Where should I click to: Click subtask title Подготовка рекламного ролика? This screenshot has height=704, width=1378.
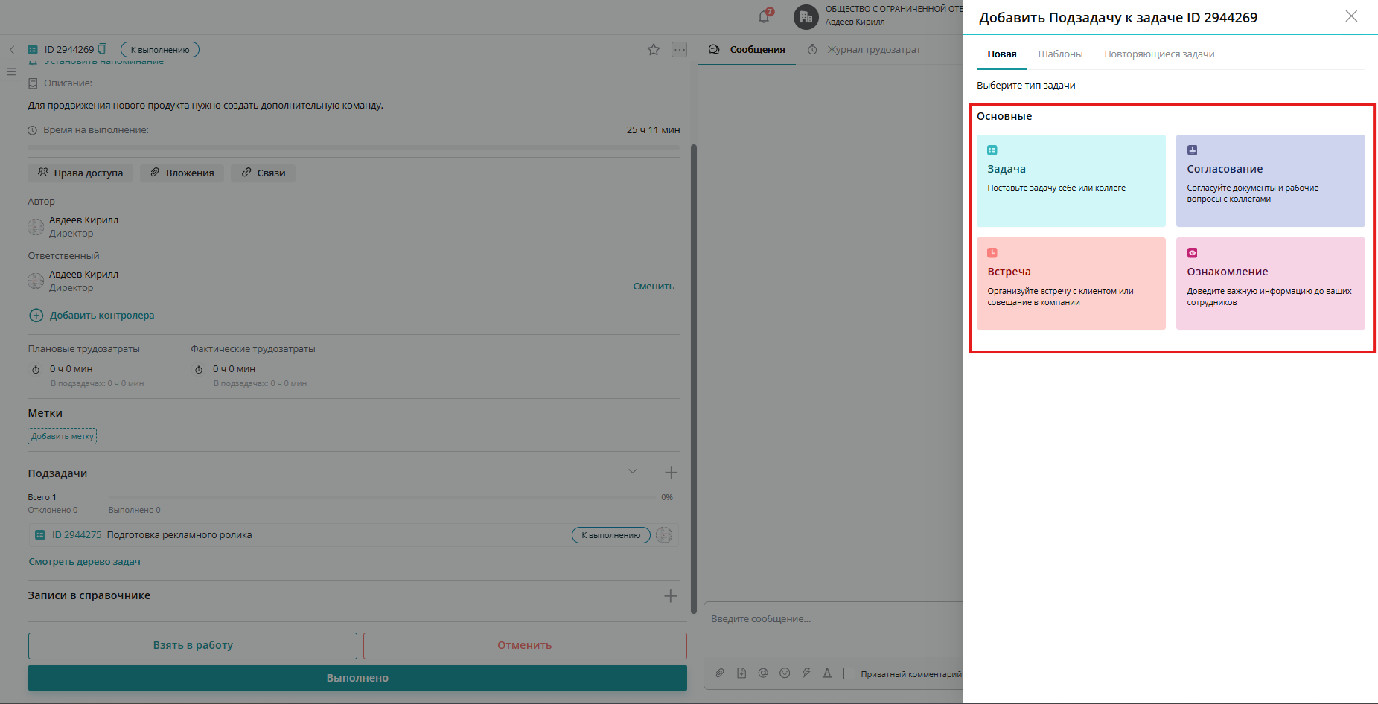click(x=179, y=535)
